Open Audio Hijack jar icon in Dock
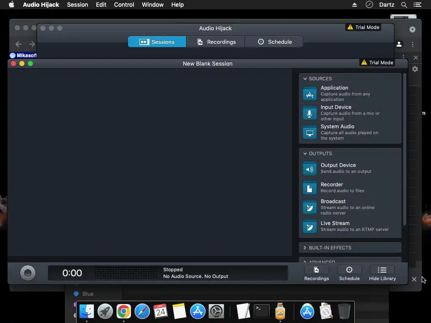 [x=280, y=311]
